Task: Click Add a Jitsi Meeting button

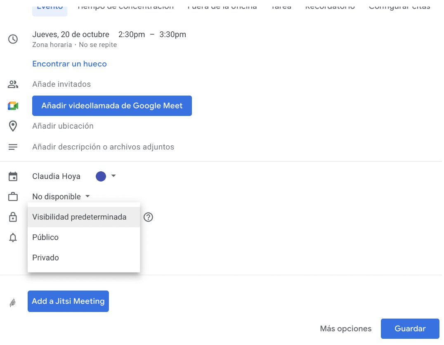Action: pyautogui.click(x=68, y=301)
